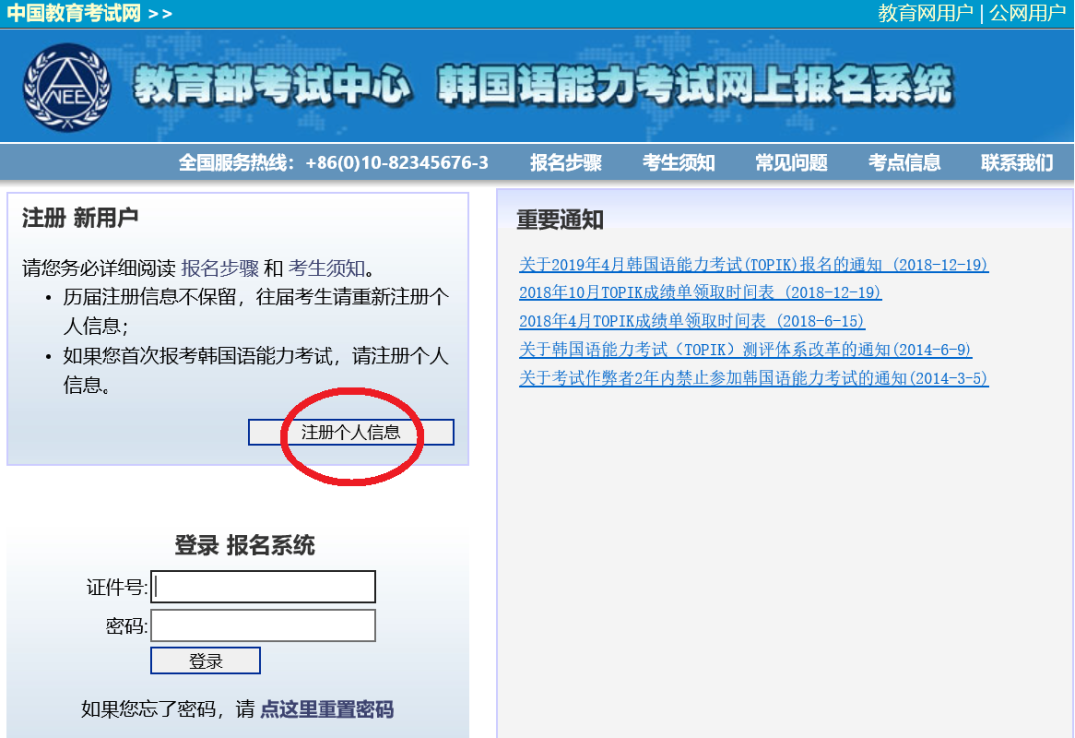
Task: Switch to 公网用户 access
Action: click(1027, 12)
